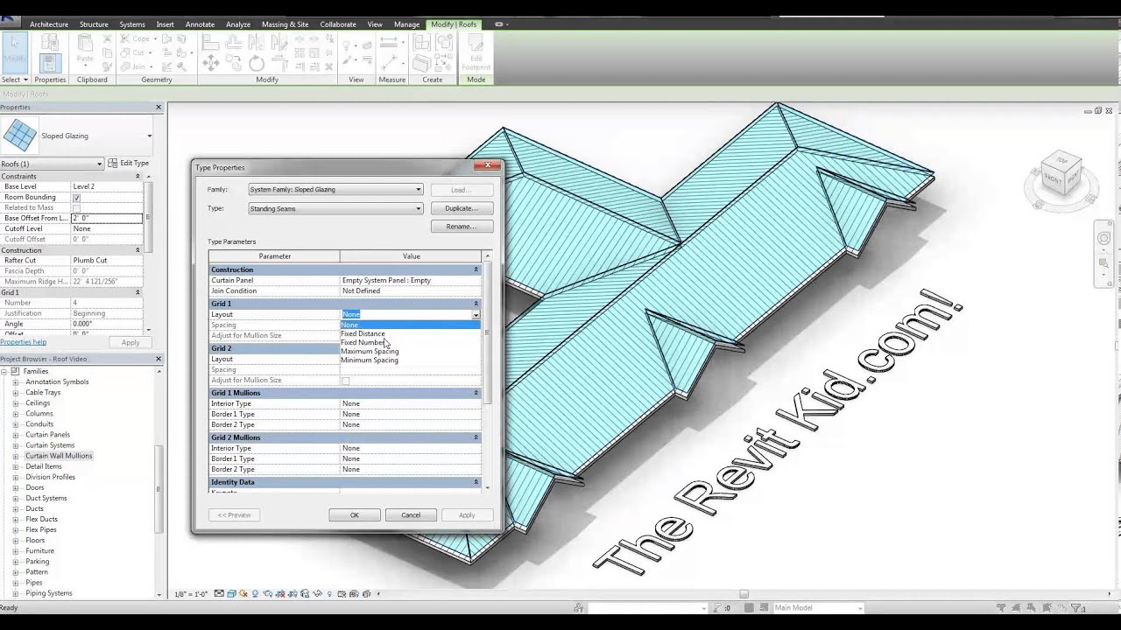Select the Cope tool in Geometry panel
Image resolution: width=1121 pixels, height=630 pixels.
(x=137, y=38)
